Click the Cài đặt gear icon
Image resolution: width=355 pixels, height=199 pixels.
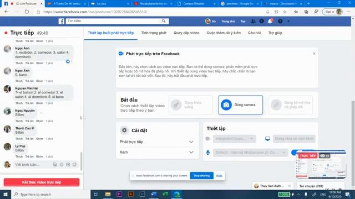click(x=124, y=130)
